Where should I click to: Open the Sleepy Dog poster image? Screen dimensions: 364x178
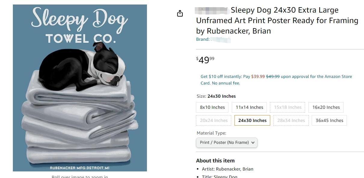pyautogui.click(x=80, y=88)
